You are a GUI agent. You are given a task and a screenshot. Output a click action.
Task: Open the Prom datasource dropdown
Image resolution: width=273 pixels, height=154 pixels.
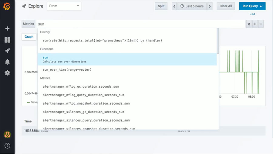click(64, 6)
